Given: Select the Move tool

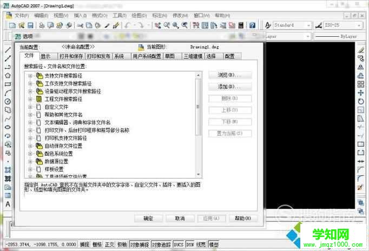Looking at the screenshot, I should (361, 93).
